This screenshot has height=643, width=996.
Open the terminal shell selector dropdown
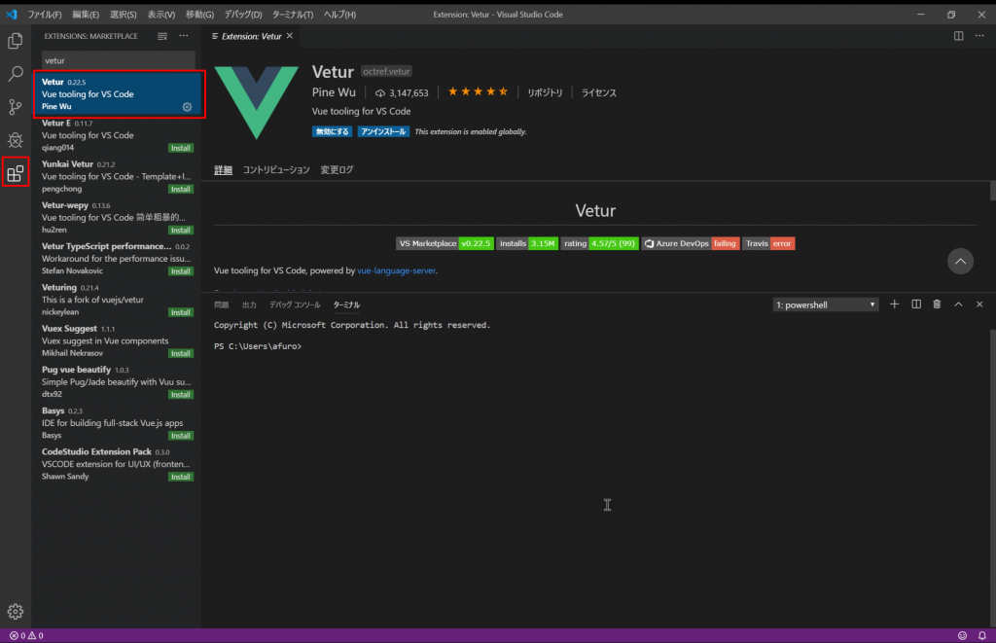826,305
